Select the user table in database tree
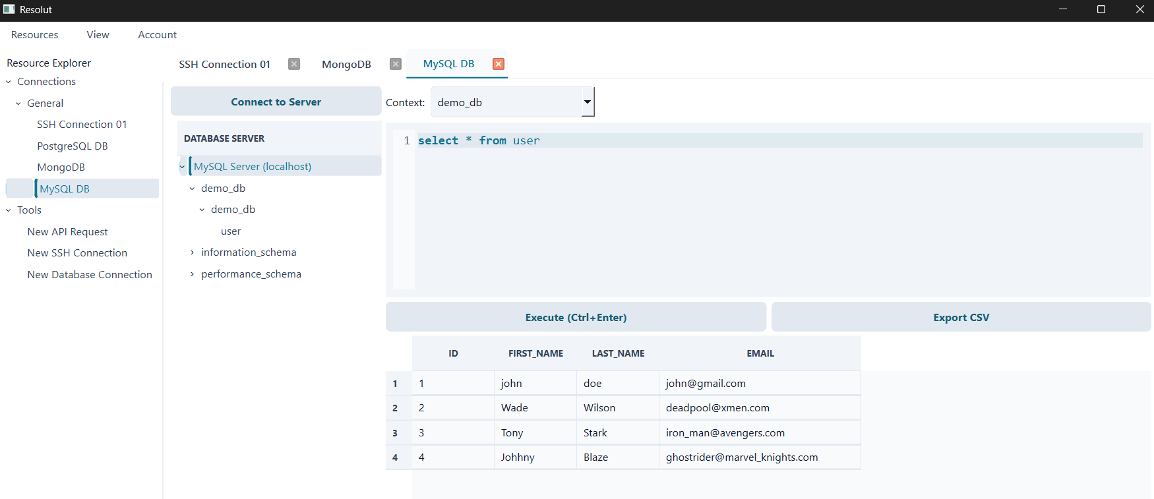Viewport: 1154px width, 499px height. pos(231,231)
